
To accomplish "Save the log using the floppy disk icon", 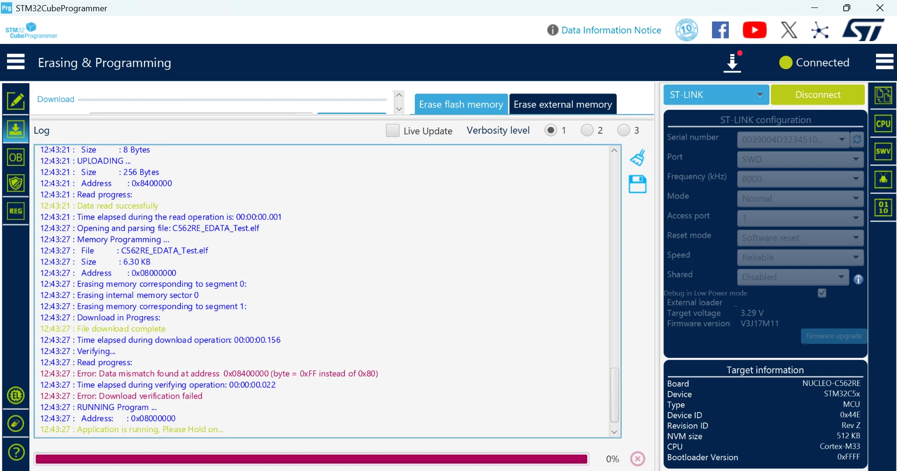I will click(638, 184).
